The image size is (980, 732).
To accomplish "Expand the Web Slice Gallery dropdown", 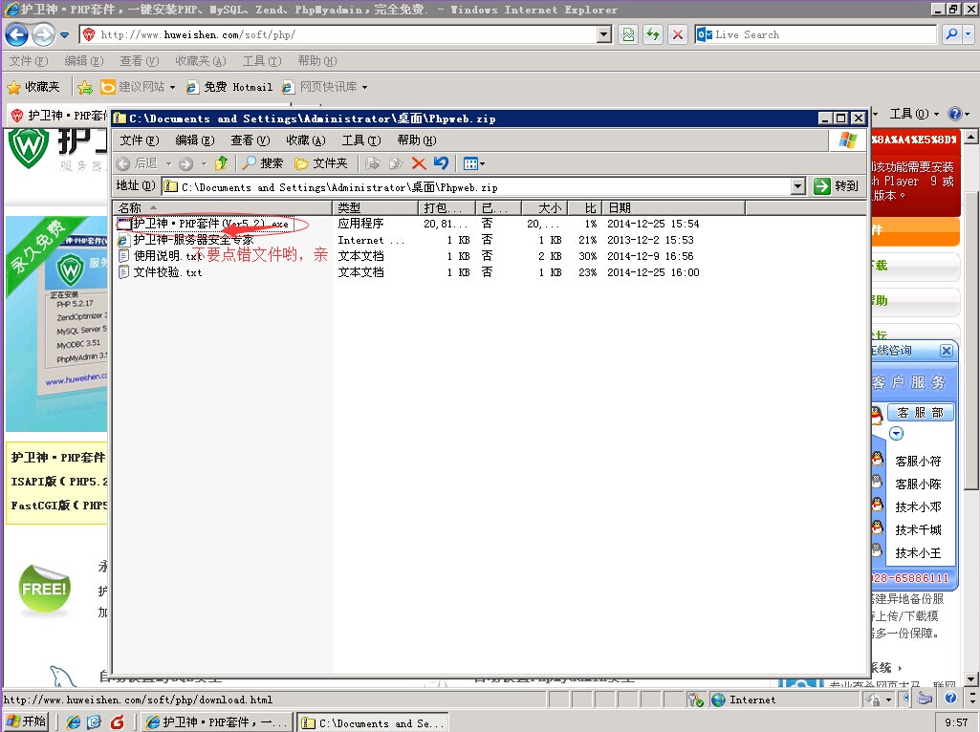I will pos(364,88).
